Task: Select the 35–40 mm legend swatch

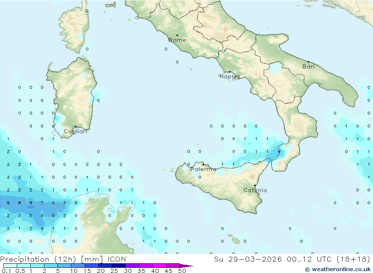Action: (x=146, y=266)
